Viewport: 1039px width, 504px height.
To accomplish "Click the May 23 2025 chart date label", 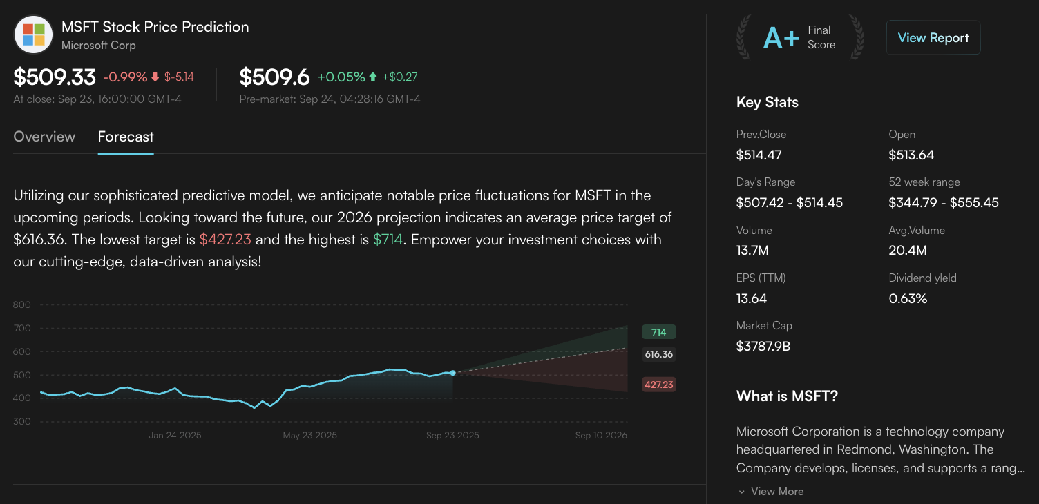I will pos(310,436).
